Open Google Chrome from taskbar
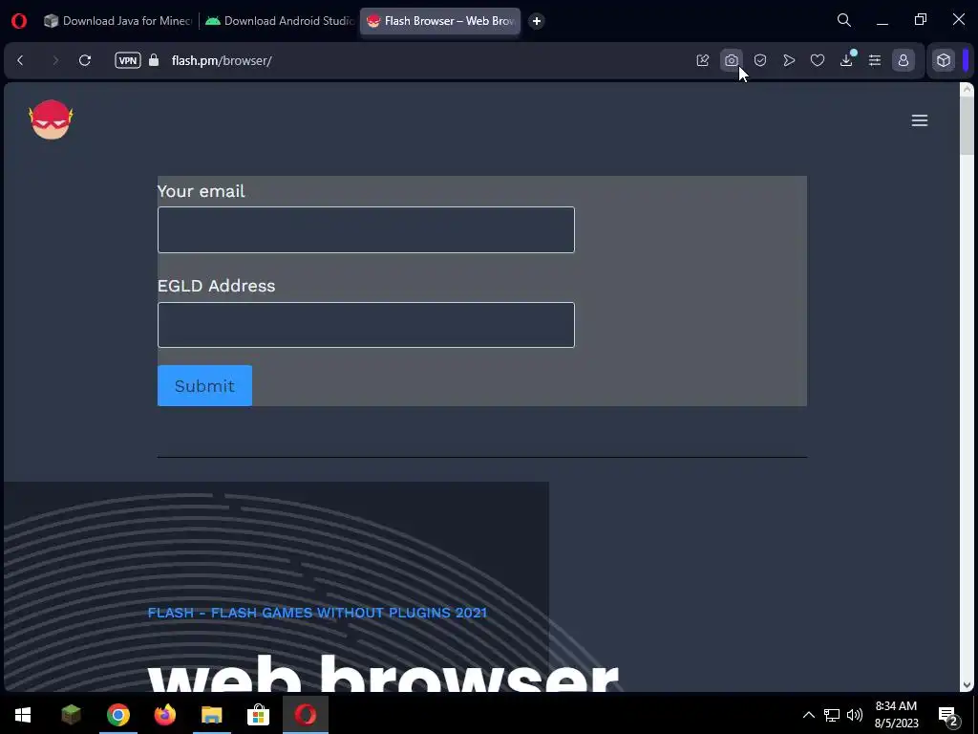 (117, 715)
